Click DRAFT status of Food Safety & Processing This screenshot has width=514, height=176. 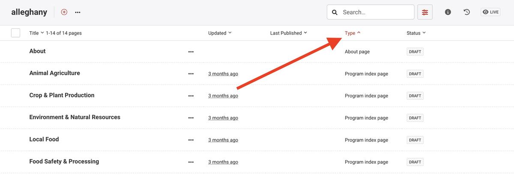point(415,162)
